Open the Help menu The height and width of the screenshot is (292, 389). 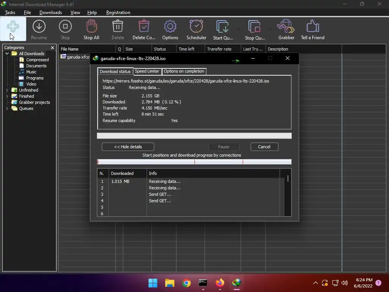point(92,13)
